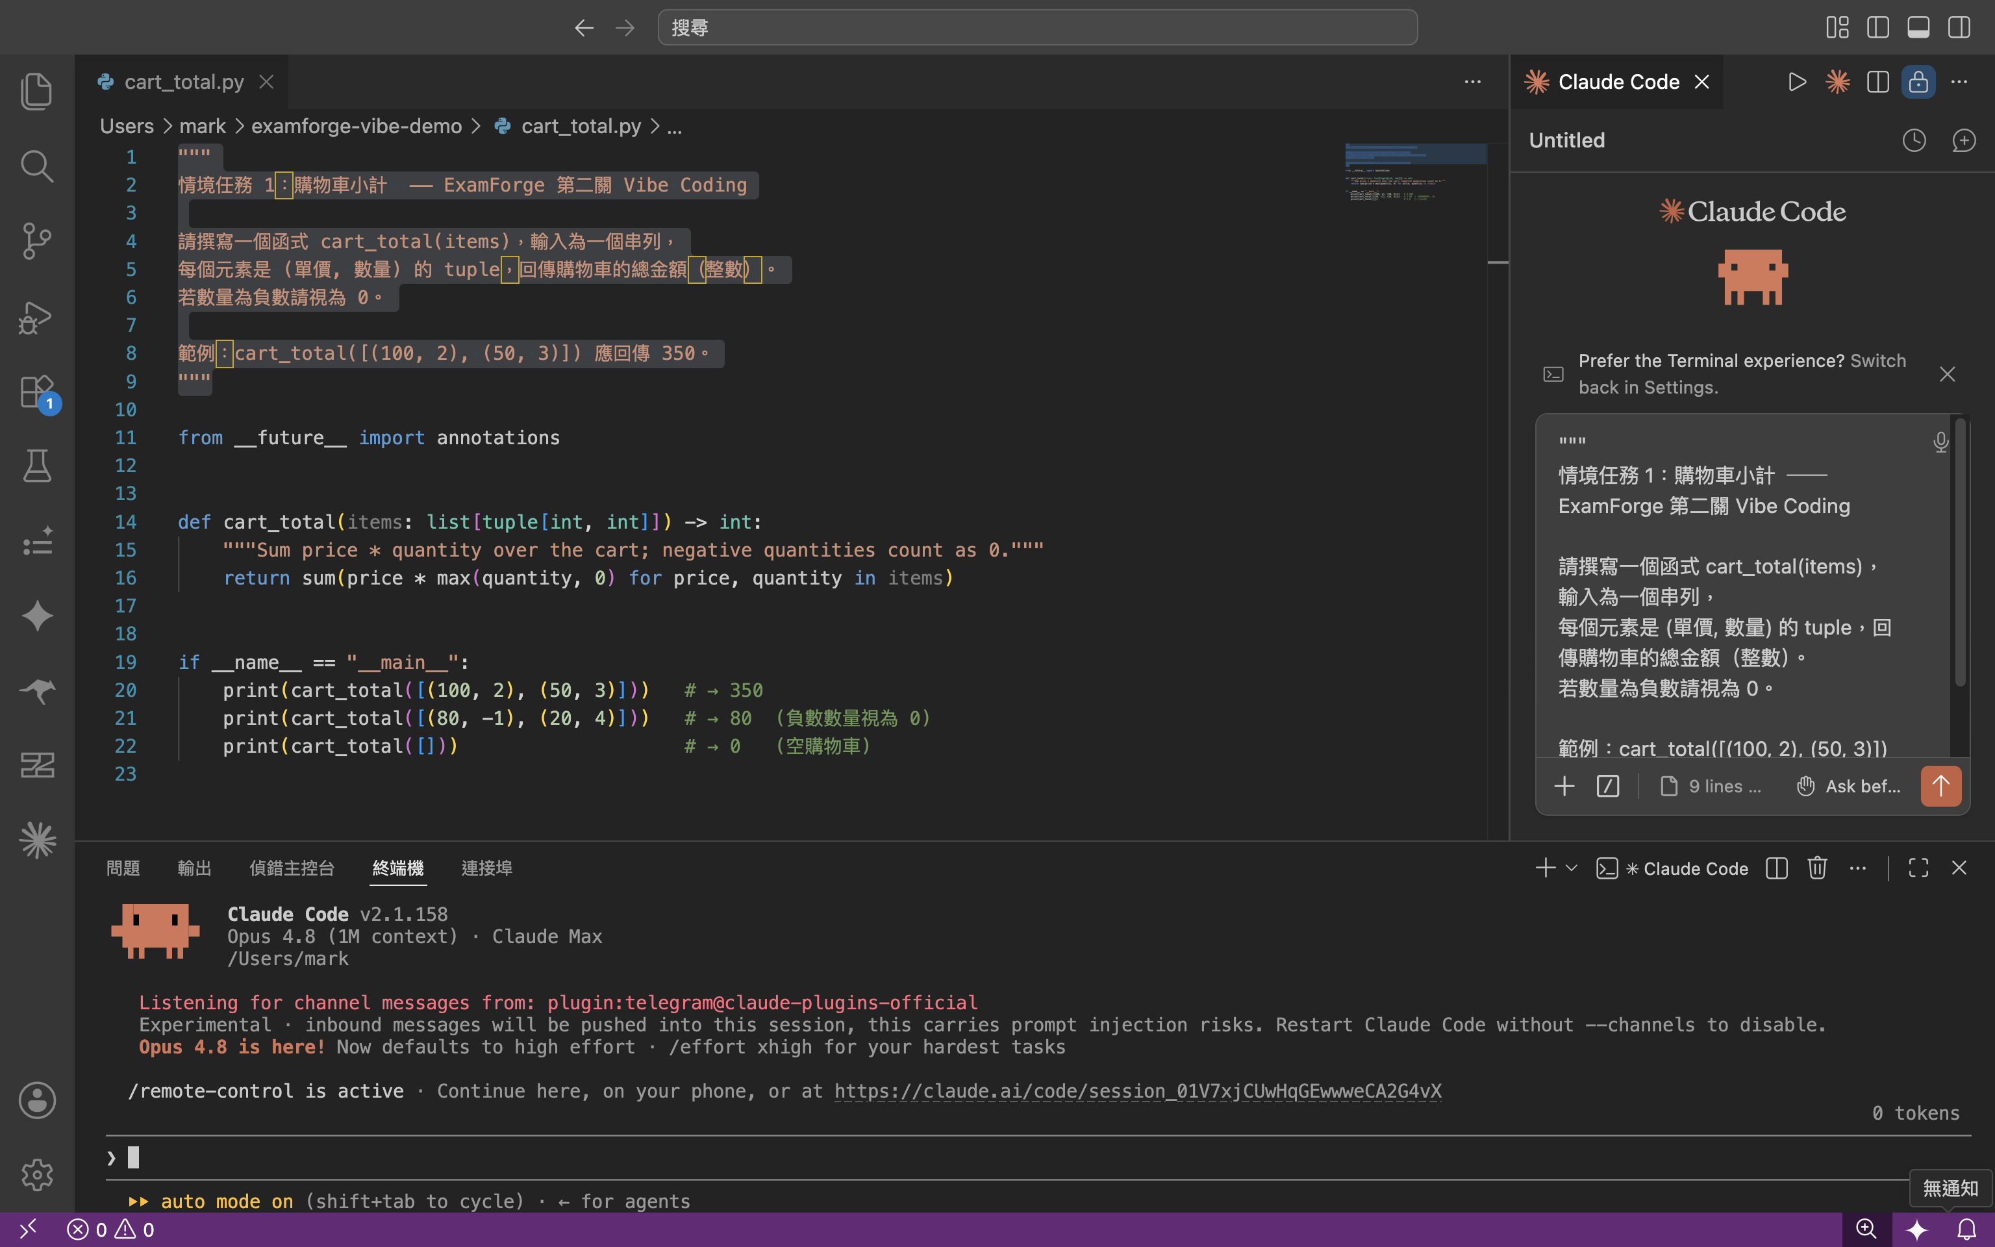Click the run play icon in Claude panel
Viewport: 1995px width, 1247px height.
tap(1797, 82)
